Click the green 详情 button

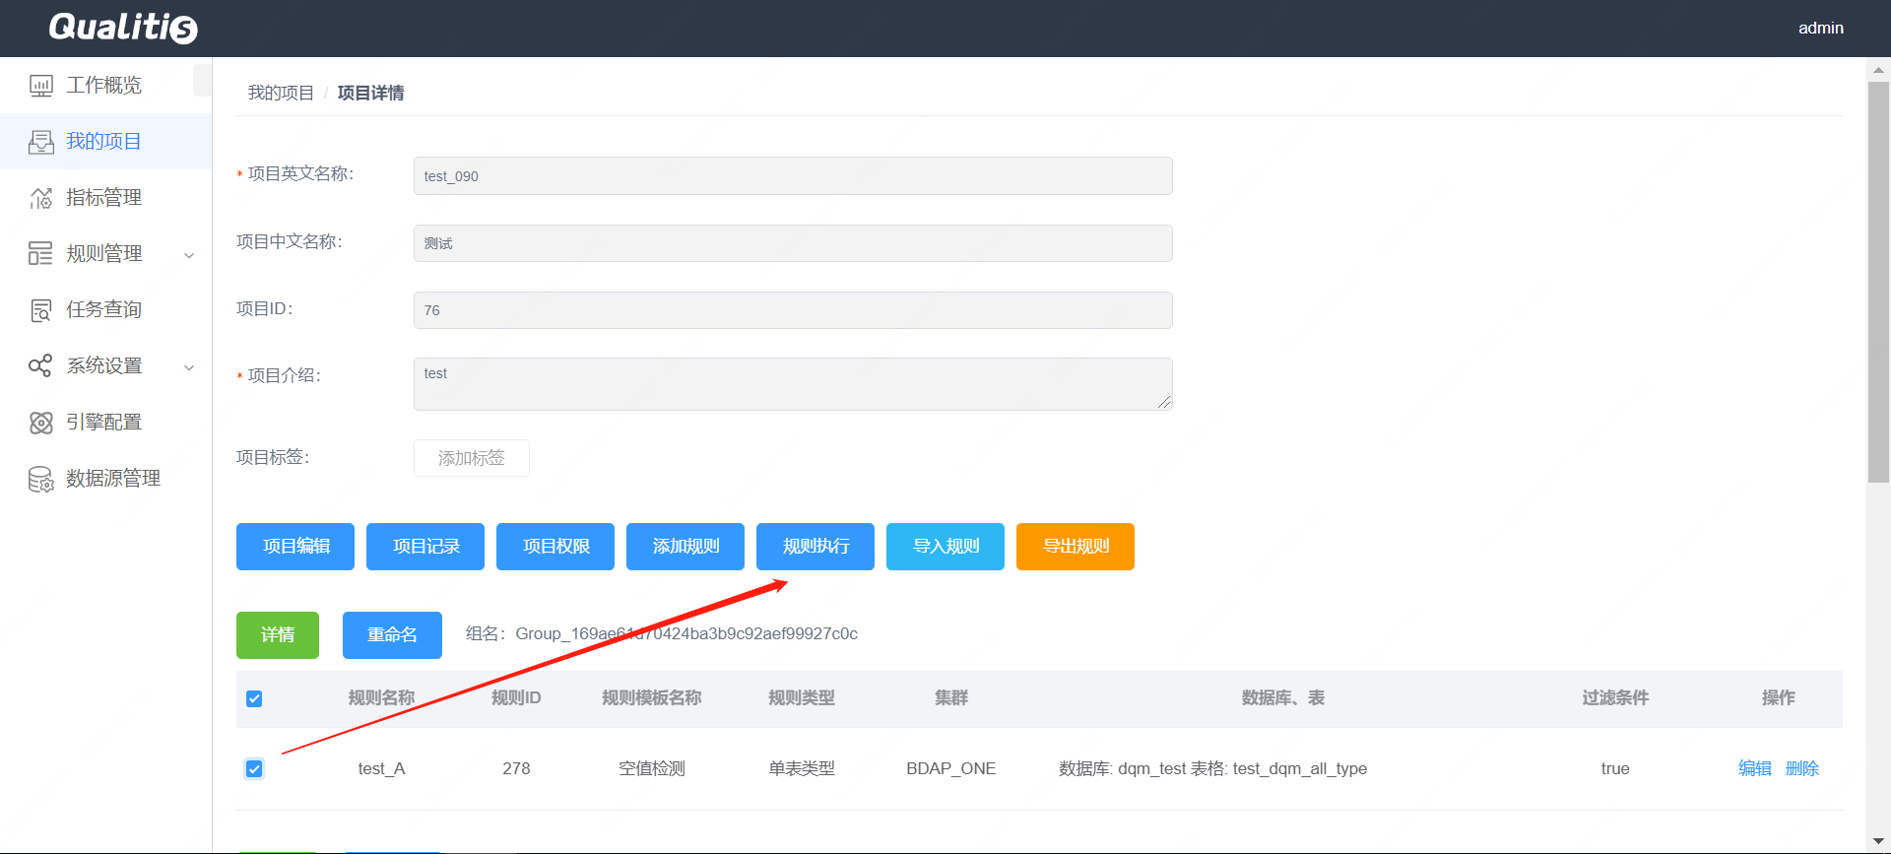tap(278, 635)
